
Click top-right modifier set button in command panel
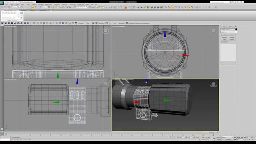(232, 35)
